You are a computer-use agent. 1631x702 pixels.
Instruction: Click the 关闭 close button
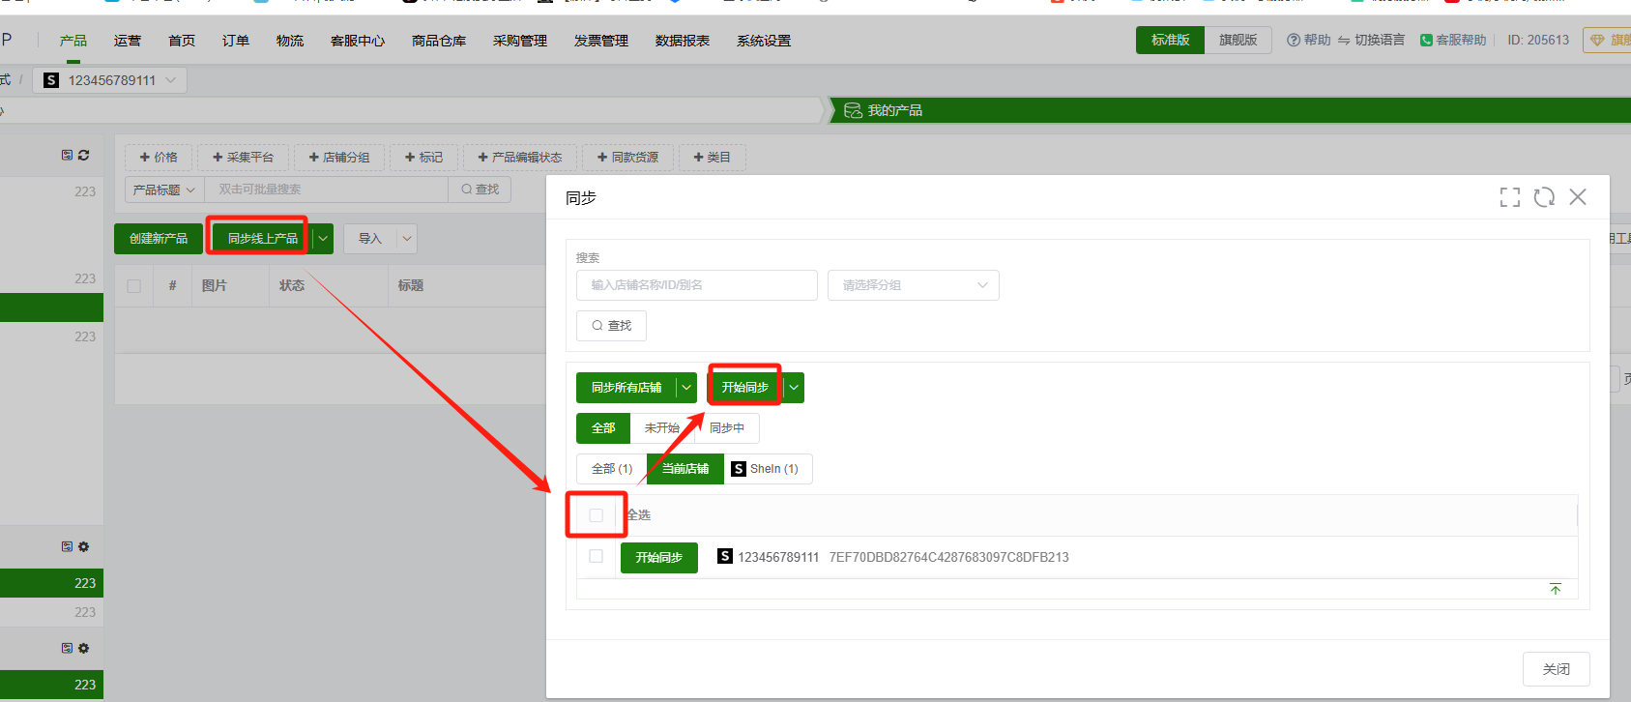tap(1555, 669)
